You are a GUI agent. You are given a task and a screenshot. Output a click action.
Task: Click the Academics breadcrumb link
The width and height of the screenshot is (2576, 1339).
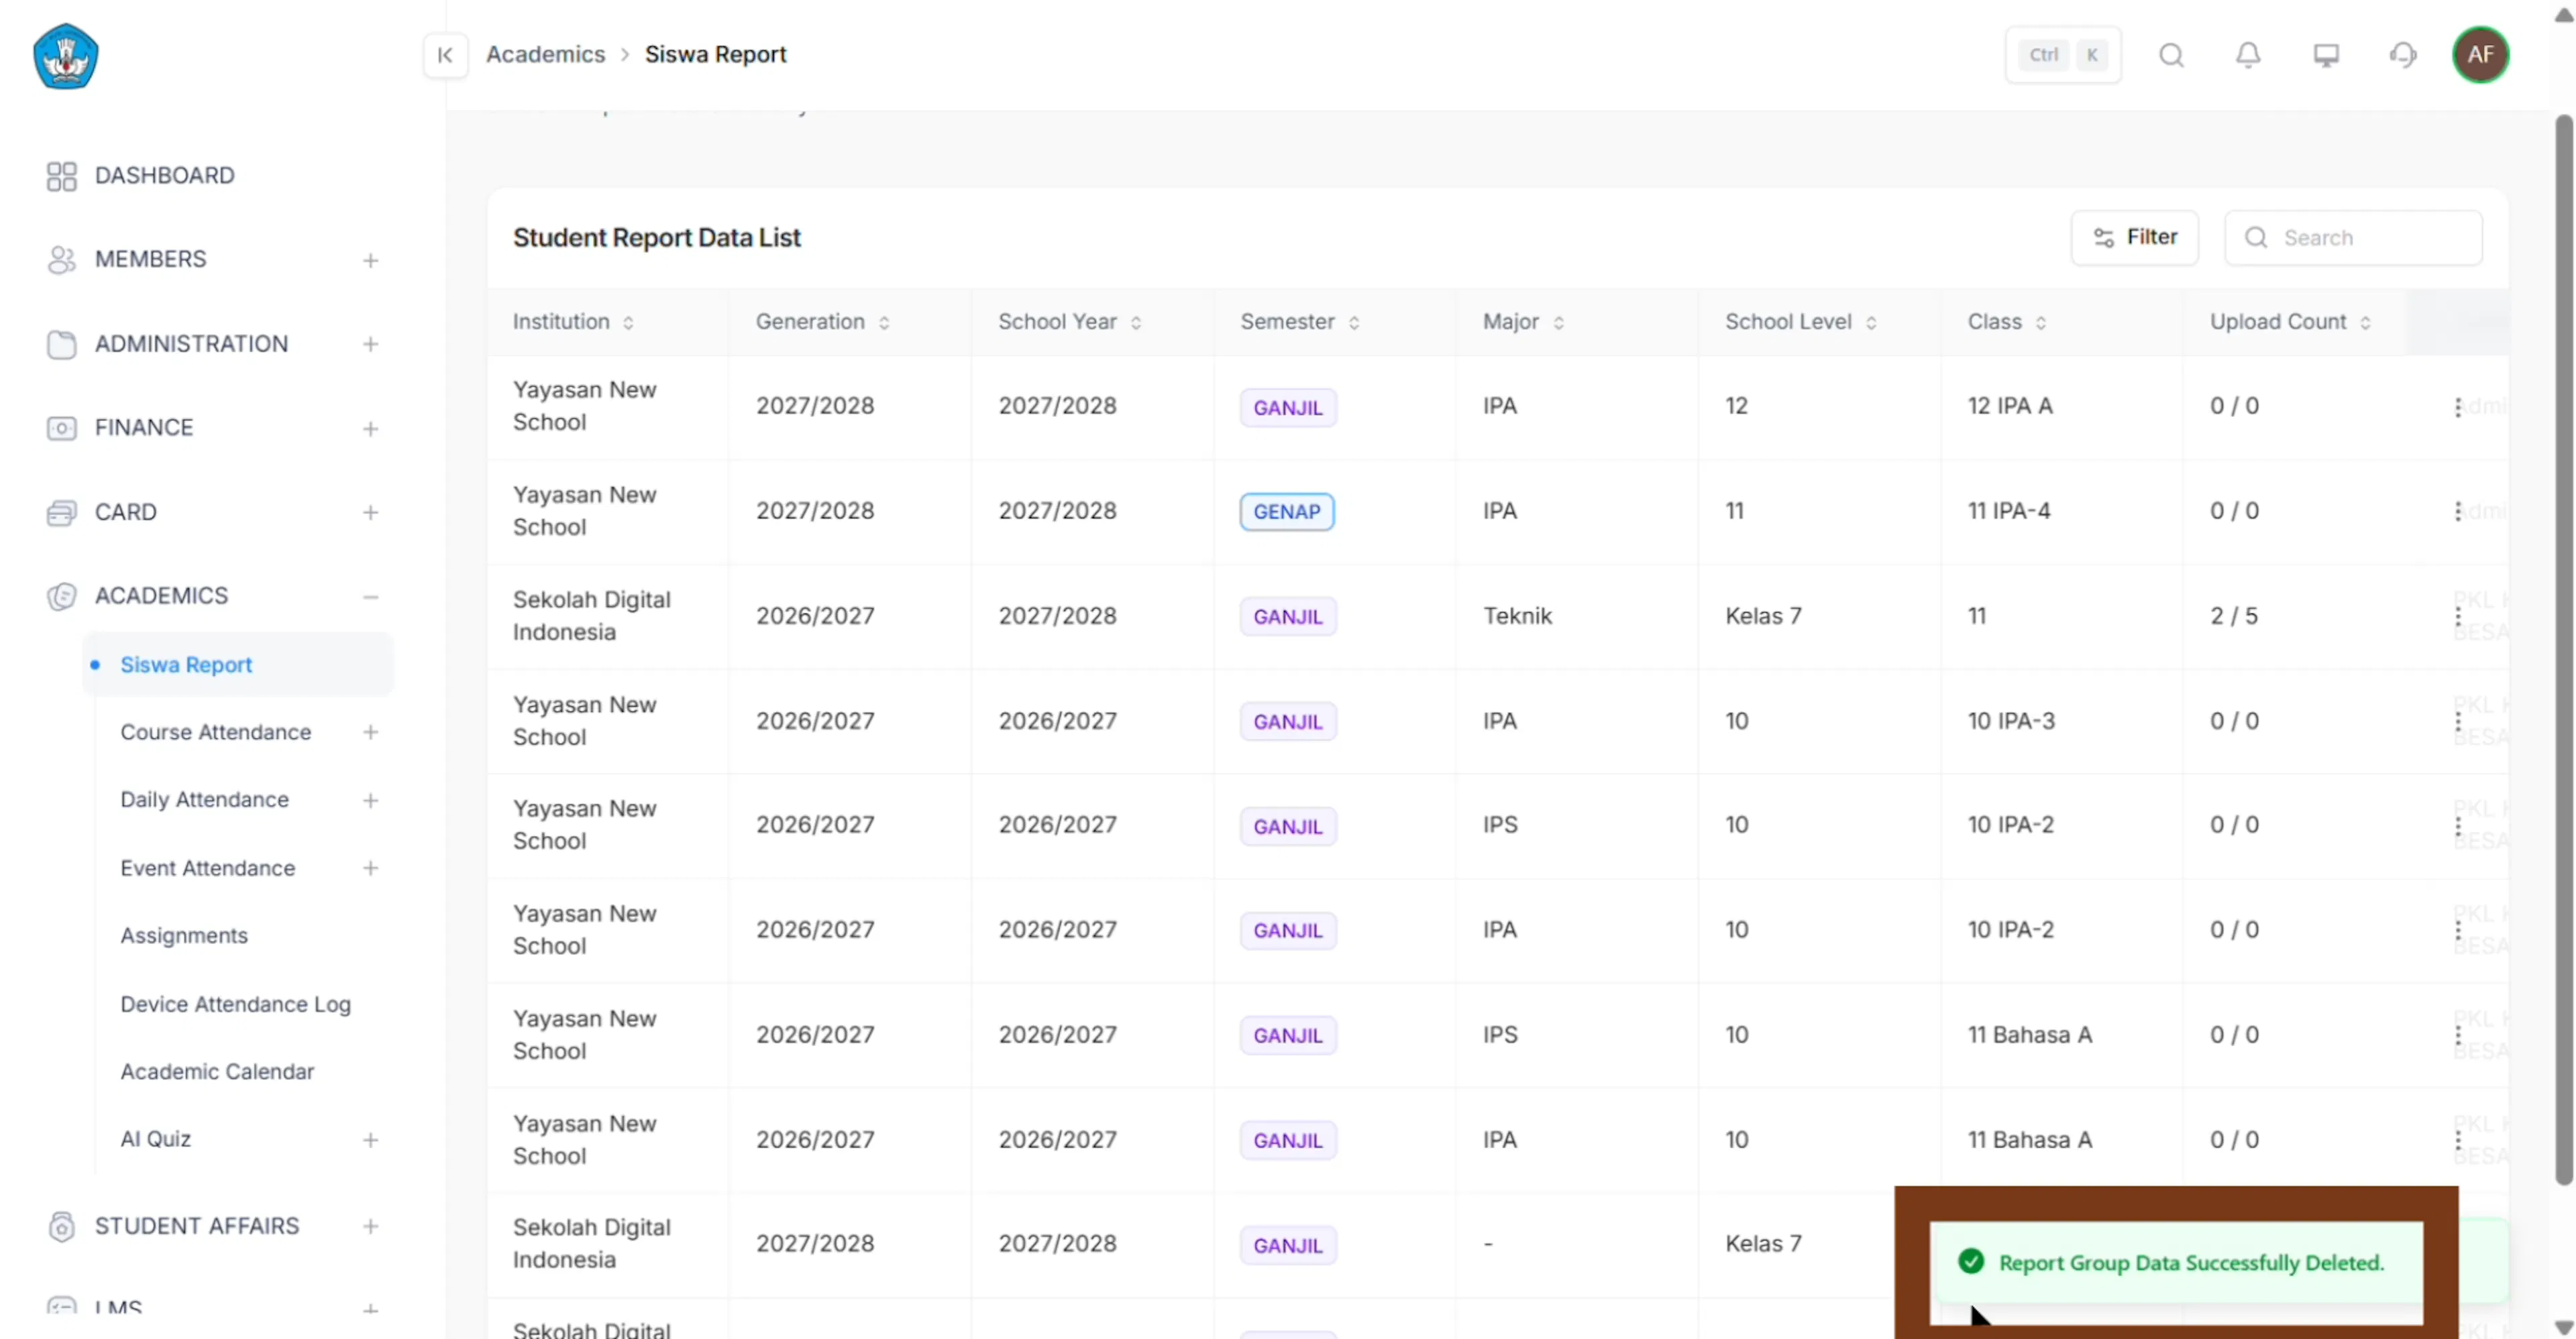[545, 55]
